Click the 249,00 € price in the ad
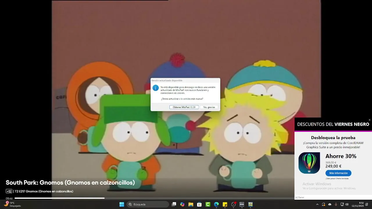This screenshot has width=372, height=209. (333, 166)
